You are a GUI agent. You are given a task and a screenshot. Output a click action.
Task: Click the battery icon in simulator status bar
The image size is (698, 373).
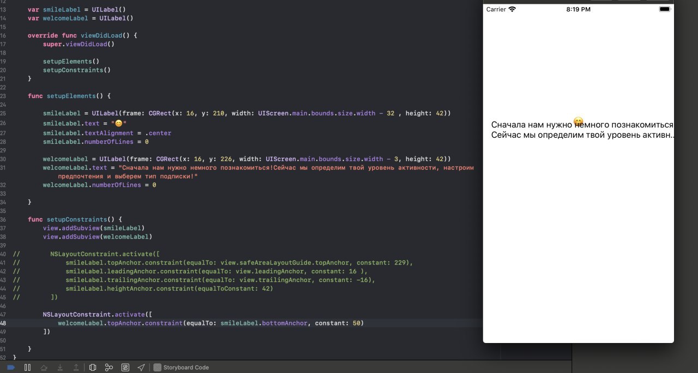(x=665, y=9)
